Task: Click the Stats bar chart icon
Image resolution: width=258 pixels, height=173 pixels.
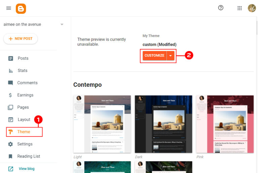Action: pos(11,71)
